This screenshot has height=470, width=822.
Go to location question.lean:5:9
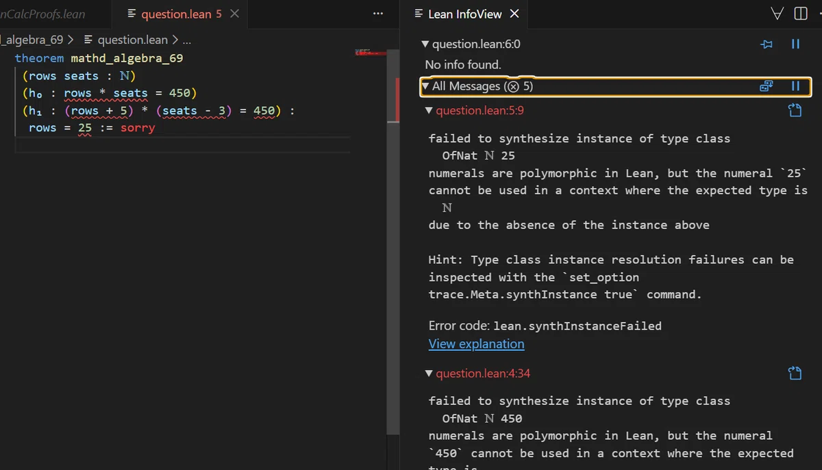click(480, 110)
